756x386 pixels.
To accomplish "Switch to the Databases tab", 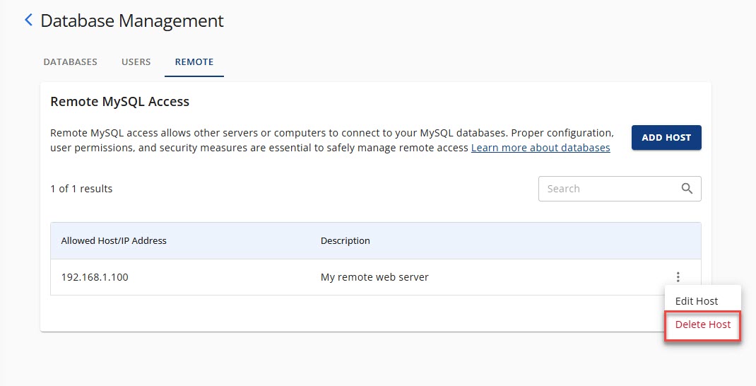I will tap(71, 62).
